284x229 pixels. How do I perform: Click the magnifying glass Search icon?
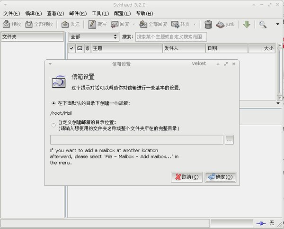coord(262,24)
